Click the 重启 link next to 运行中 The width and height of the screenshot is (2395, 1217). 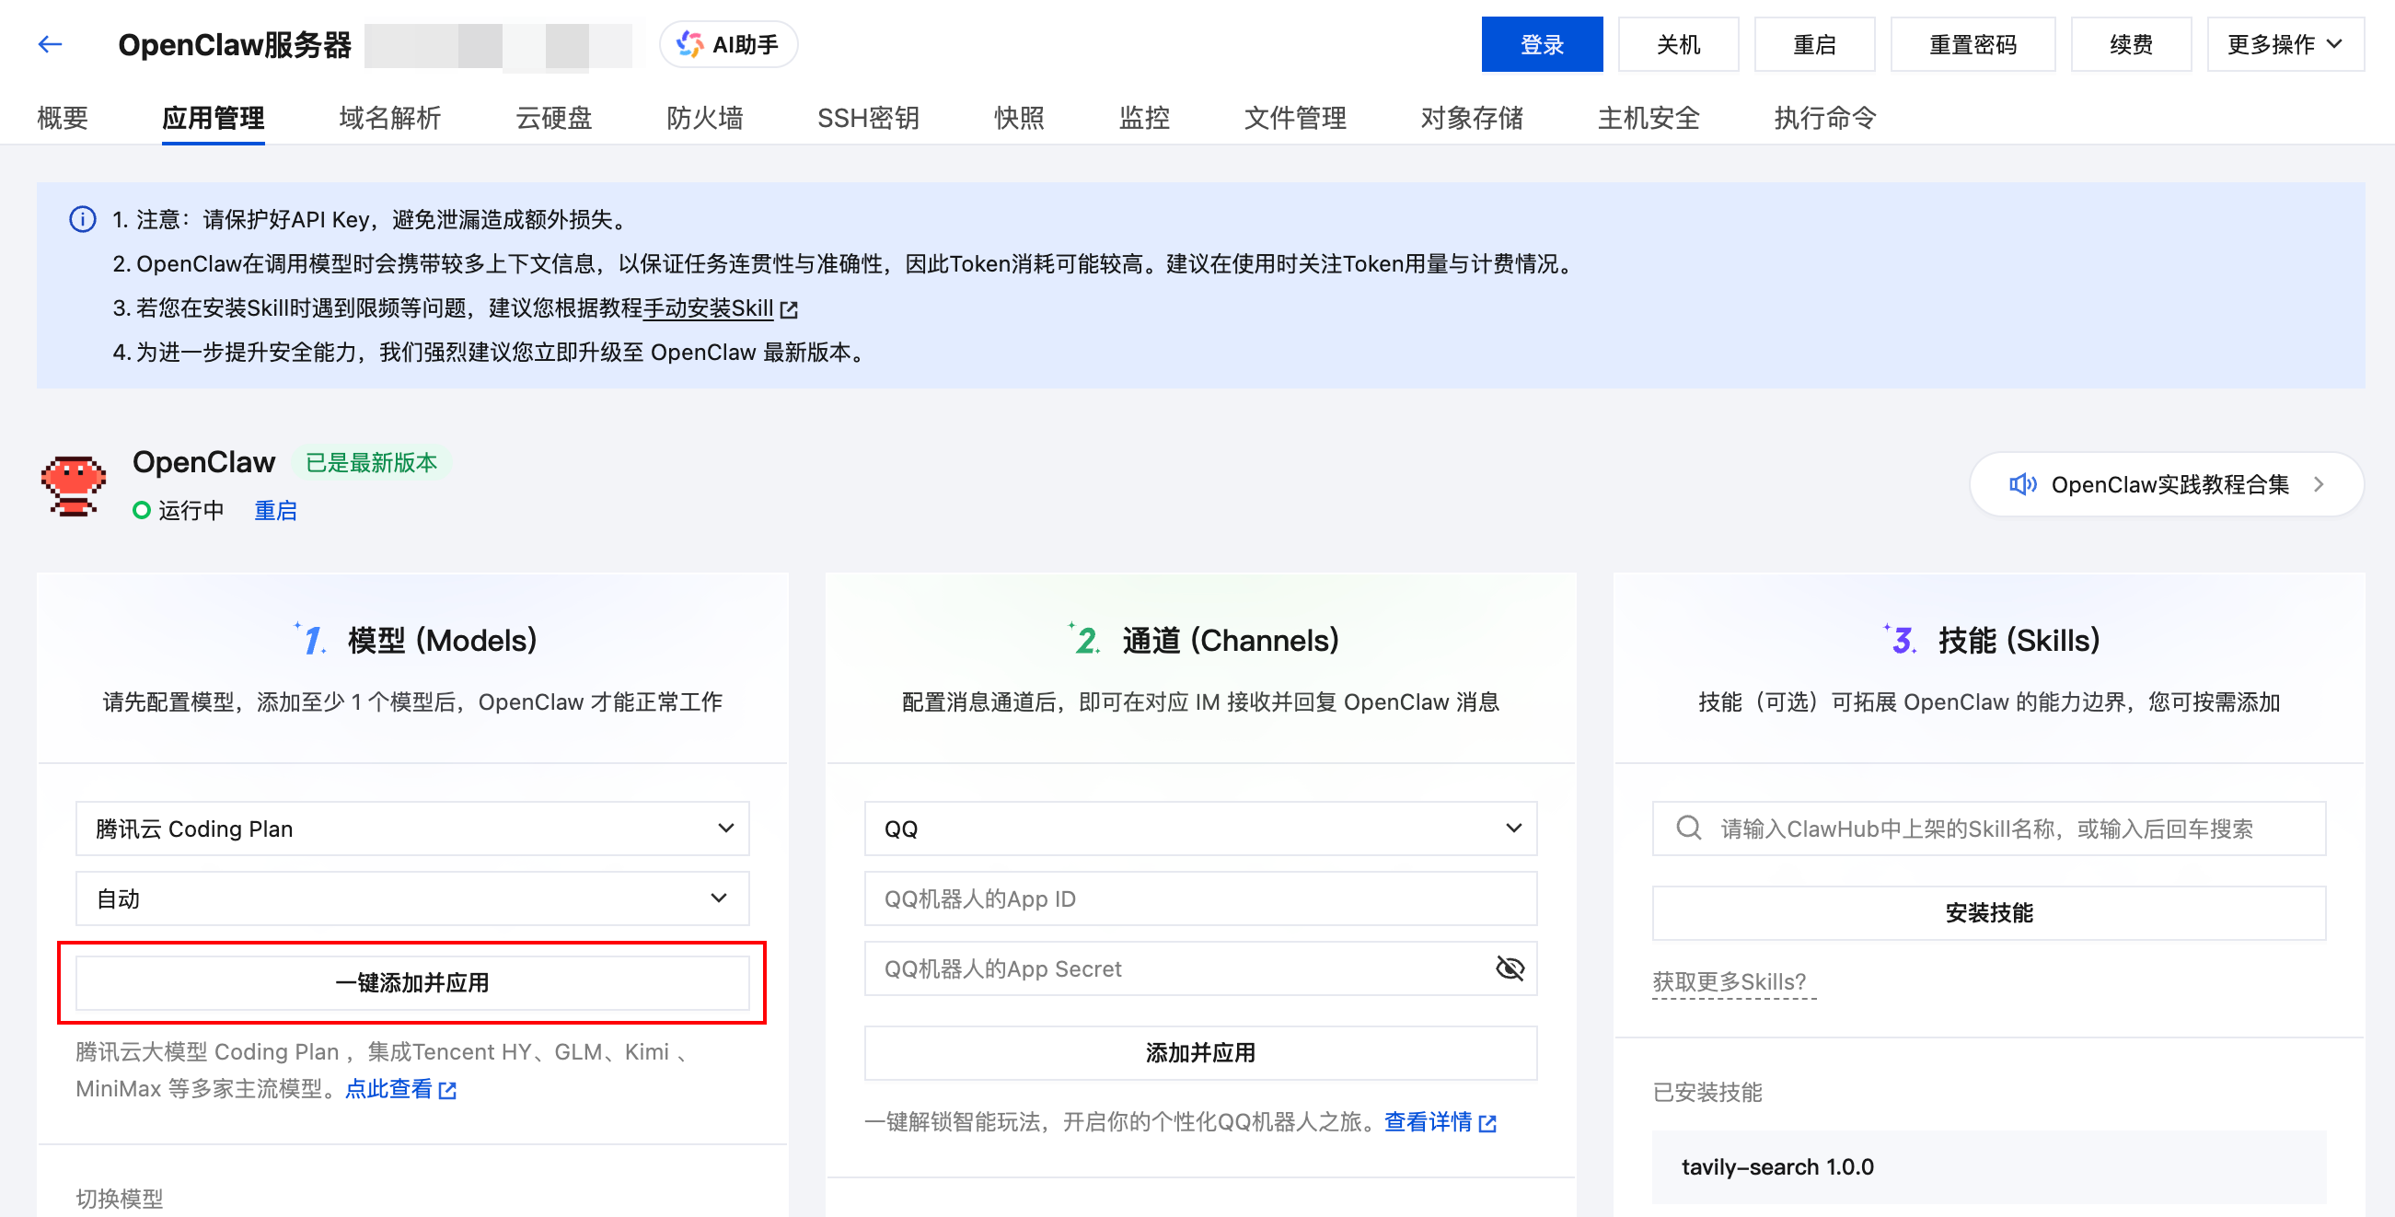(275, 510)
